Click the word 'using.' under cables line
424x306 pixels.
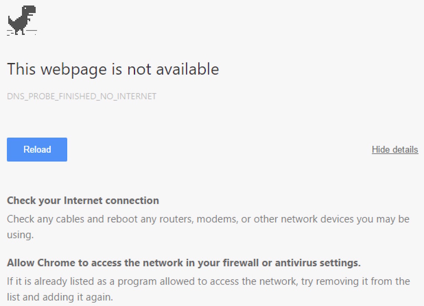pos(20,234)
